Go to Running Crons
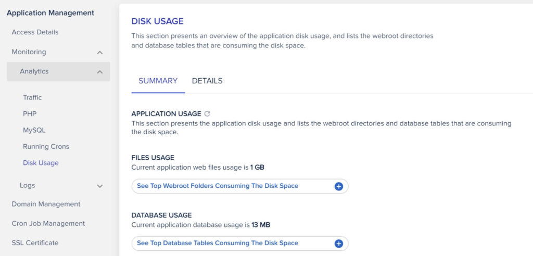This screenshot has height=256, width=533. point(46,147)
